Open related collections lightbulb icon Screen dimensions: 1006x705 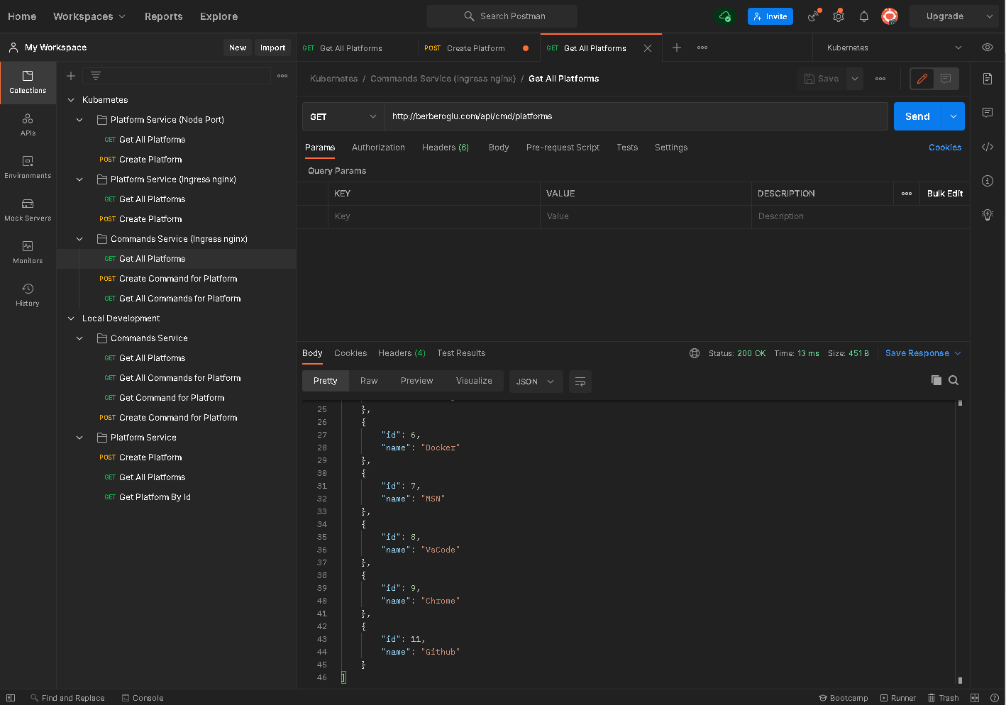tap(988, 215)
